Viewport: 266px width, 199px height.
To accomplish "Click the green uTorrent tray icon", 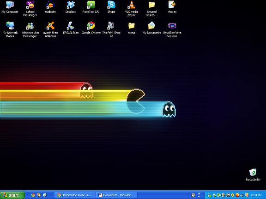I will tap(219, 195).
